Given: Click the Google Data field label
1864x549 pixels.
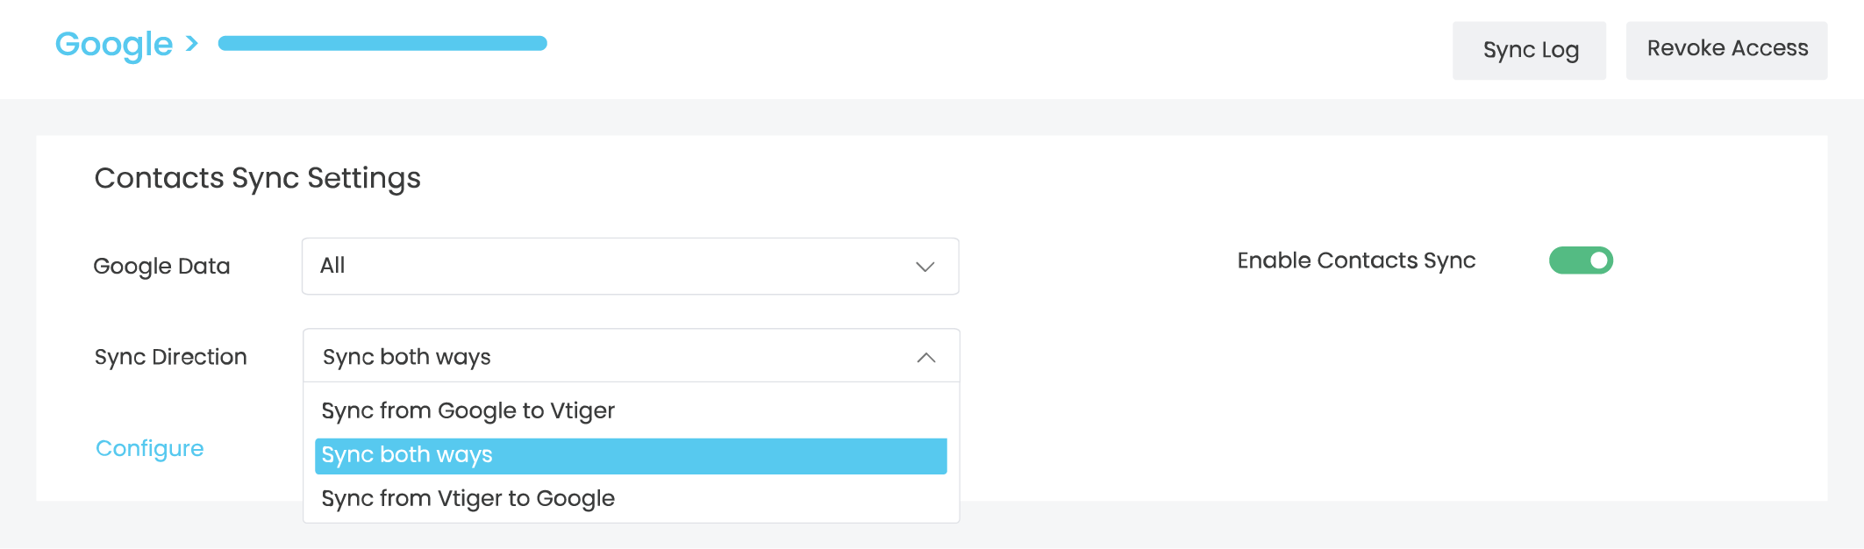Looking at the screenshot, I should tap(161, 267).
